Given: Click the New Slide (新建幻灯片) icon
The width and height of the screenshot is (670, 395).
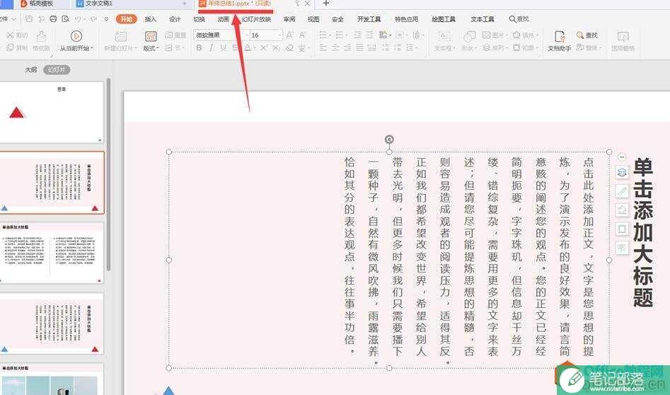Looking at the screenshot, I should [x=121, y=36].
